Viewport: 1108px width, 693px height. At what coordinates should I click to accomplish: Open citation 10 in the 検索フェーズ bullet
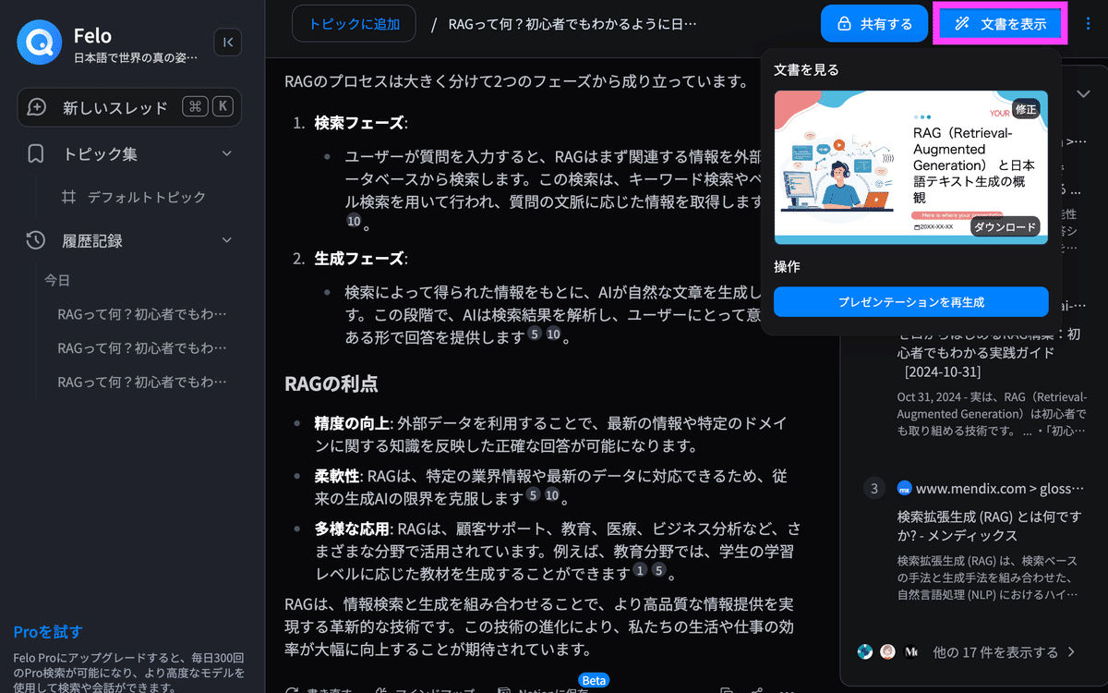(354, 222)
